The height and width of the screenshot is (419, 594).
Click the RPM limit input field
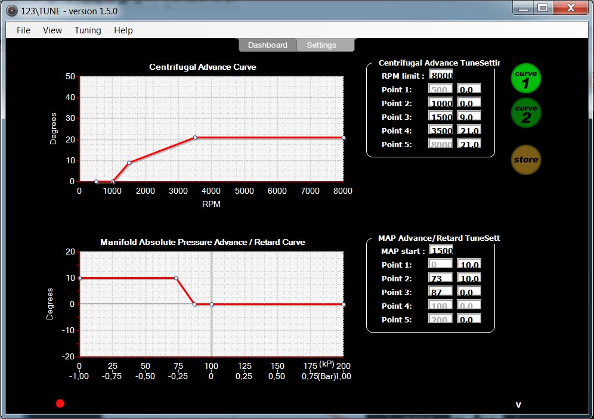coord(441,76)
